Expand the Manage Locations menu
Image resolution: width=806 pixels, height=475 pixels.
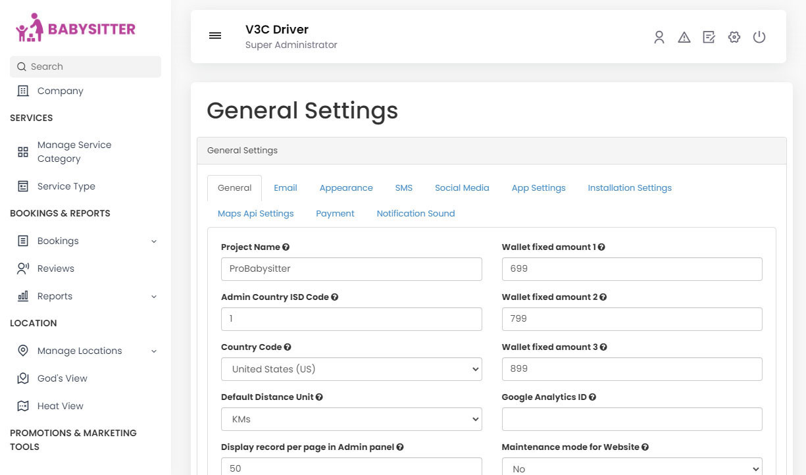coord(78,351)
